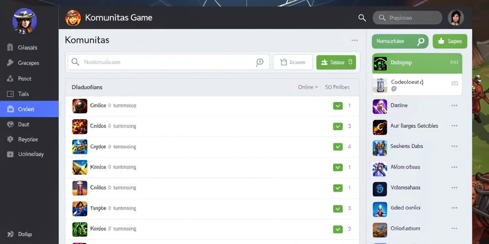
Task: Click the SO Pmllbet column header
Action: (x=337, y=87)
